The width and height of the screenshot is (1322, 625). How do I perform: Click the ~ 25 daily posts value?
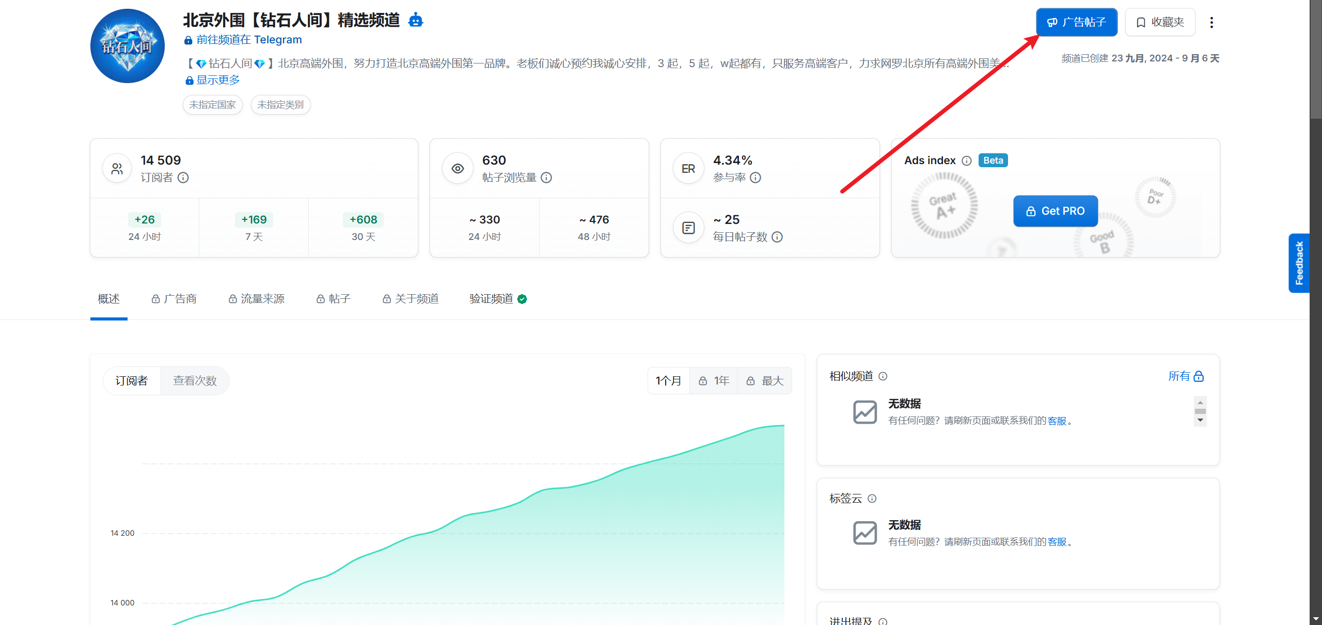[x=727, y=220]
